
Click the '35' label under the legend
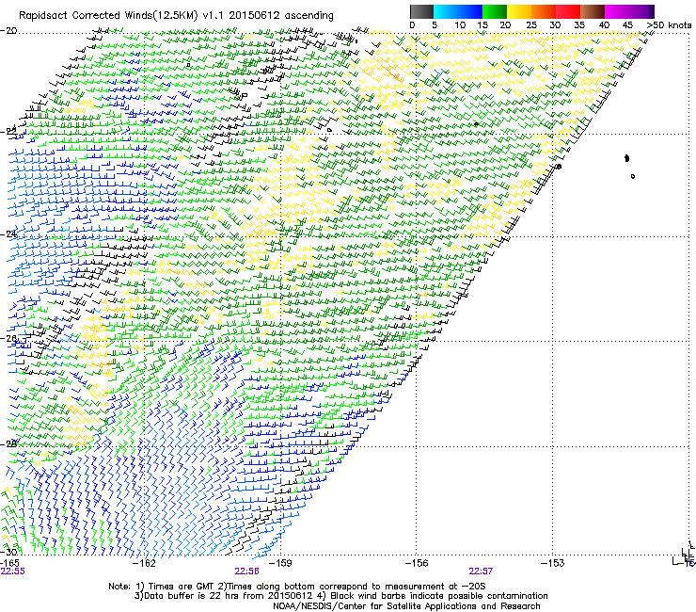(579, 25)
